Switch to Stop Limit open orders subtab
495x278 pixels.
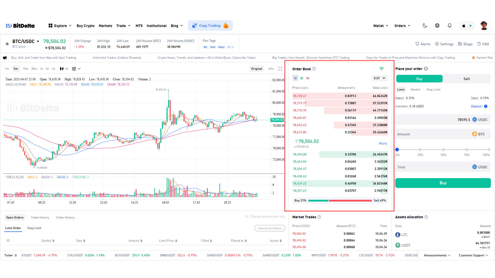tap(34, 228)
